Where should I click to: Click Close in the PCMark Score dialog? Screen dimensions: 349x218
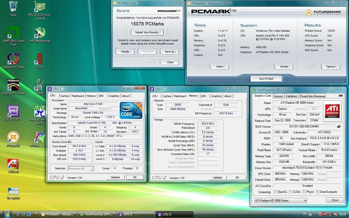pyautogui.click(x=170, y=62)
